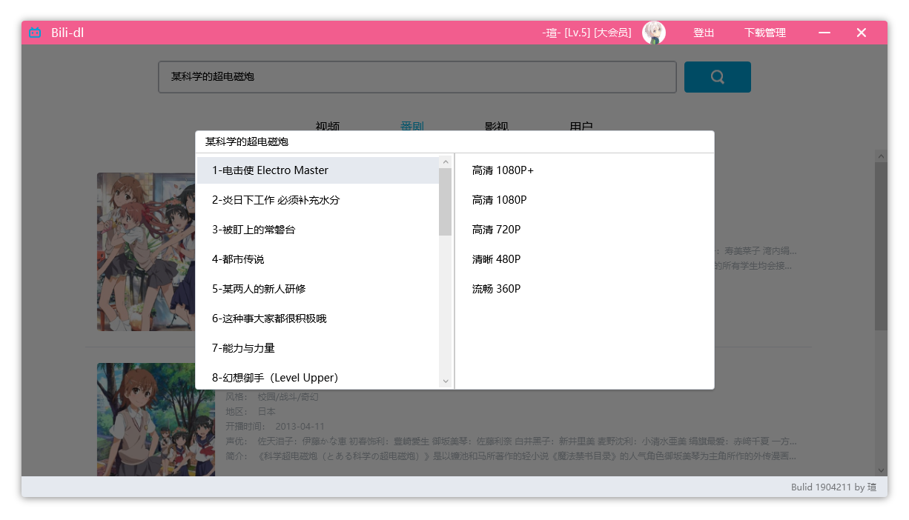Close the Bili-dl window
The height and width of the screenshot is (520, 909).
861,33
